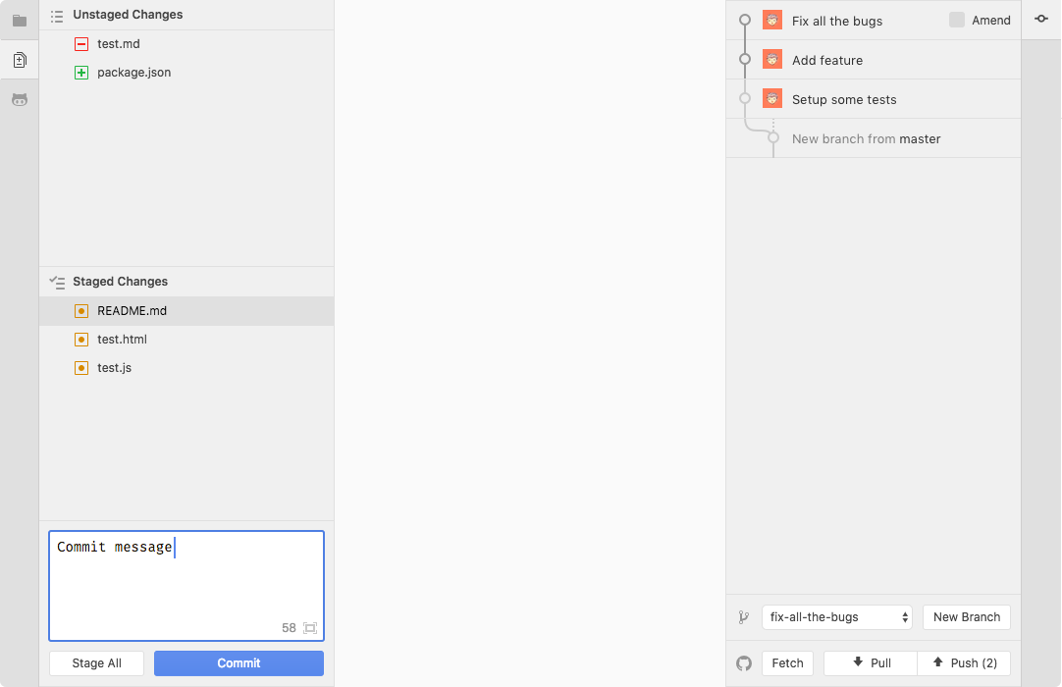
Task: Click the modified status icon for test.html
Action: pyautogui.click(x=81, y=340)
